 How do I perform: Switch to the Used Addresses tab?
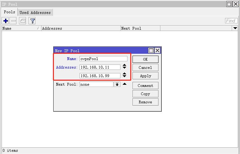[35, 13]
